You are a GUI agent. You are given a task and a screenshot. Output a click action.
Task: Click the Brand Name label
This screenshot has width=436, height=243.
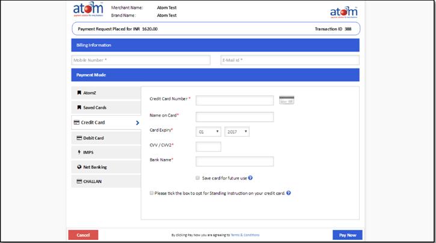tap(123, 16)
